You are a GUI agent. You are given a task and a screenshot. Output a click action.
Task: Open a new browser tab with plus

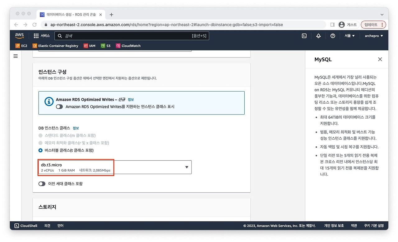click(x=111, y=15)
